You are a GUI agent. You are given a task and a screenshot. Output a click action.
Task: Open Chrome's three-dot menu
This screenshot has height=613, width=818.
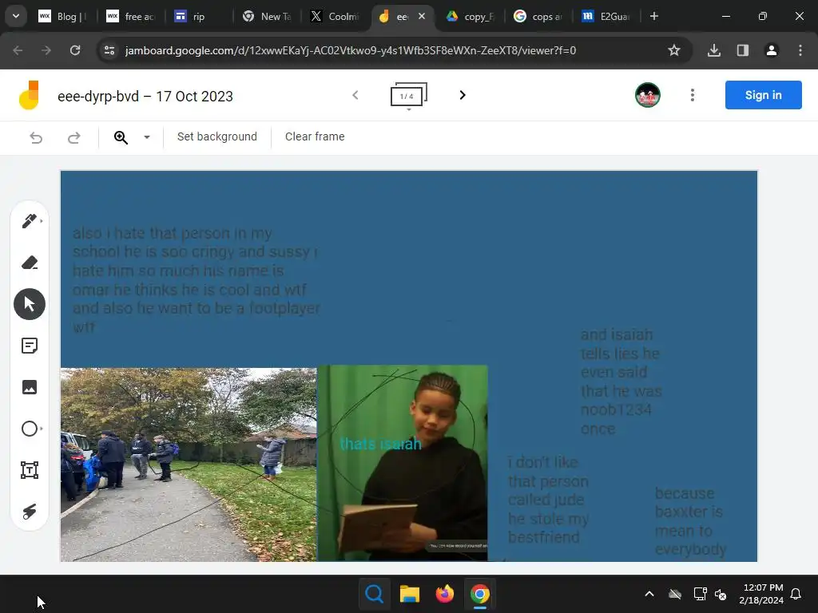pos(800,50)
